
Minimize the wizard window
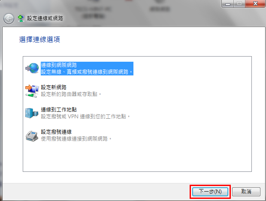click(x=228, y=3)
